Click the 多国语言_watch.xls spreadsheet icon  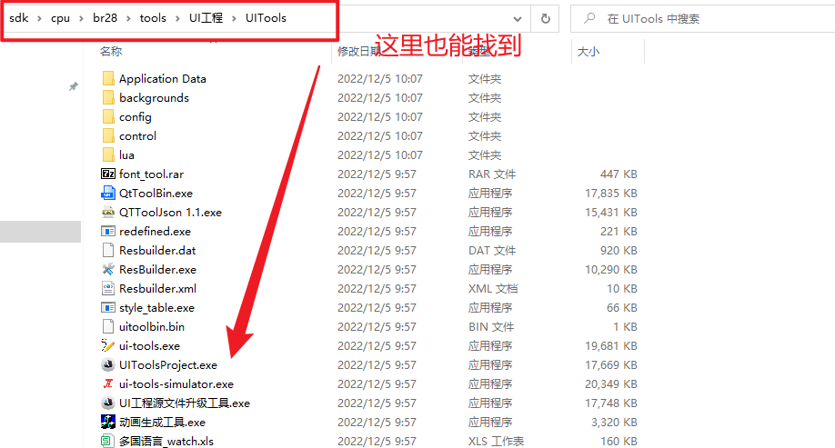108,441
